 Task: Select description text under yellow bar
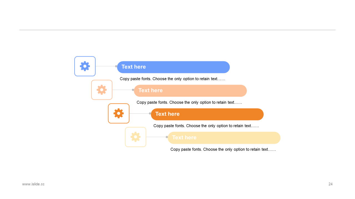coord(223,149)
